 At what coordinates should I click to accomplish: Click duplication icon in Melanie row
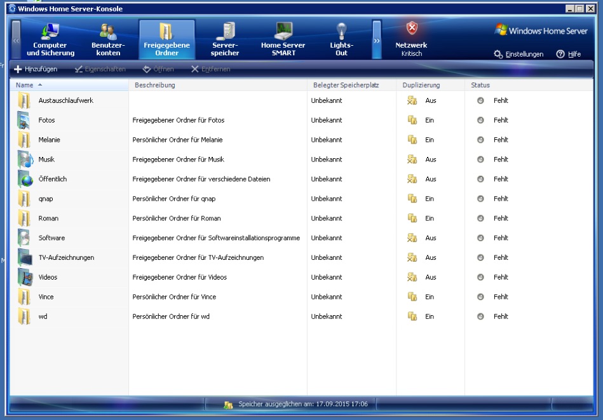pyautogui.click(x=412, y=140)
